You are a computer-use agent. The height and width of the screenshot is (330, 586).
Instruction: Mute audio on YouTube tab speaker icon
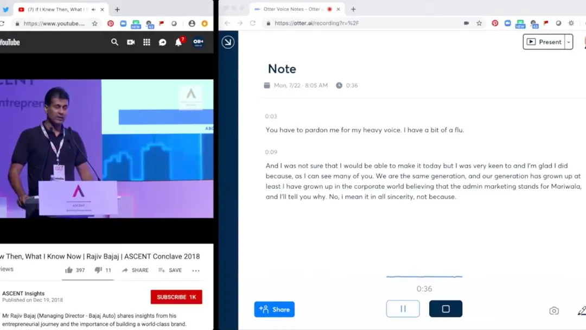point(93,9)
